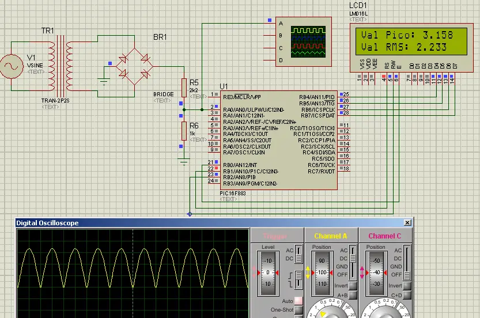Click the four-channel oscilloscope instrument symbol
Viewport: 480px width, 318px height.
(303, 42)
